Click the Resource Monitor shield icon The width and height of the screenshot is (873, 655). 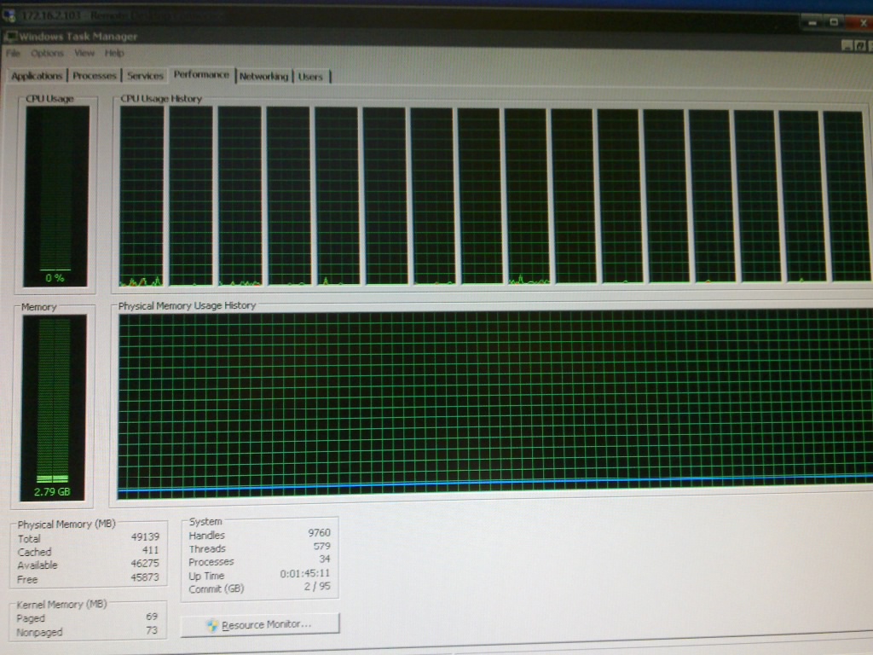212,625
